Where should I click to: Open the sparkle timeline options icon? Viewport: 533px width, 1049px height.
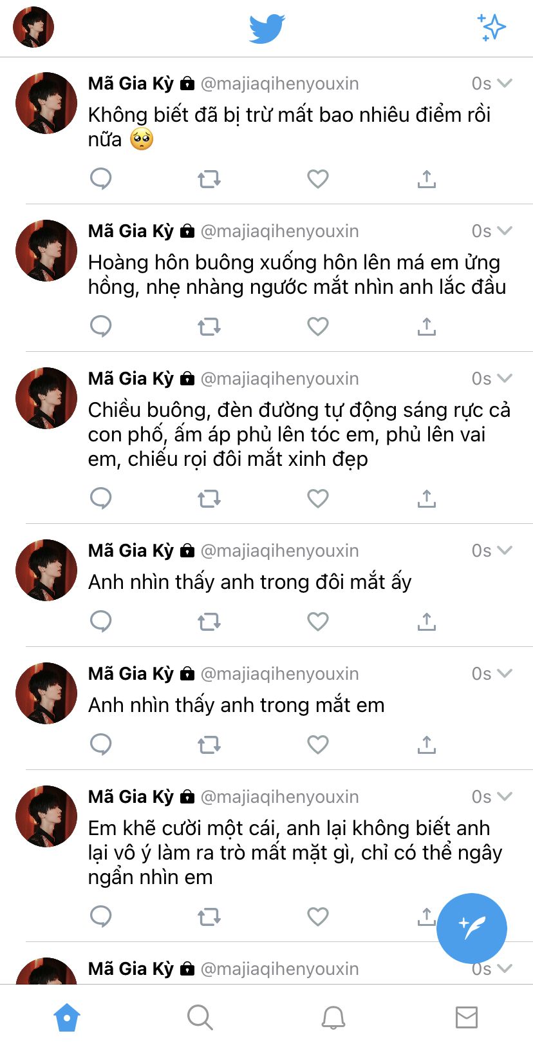[492, 28]
